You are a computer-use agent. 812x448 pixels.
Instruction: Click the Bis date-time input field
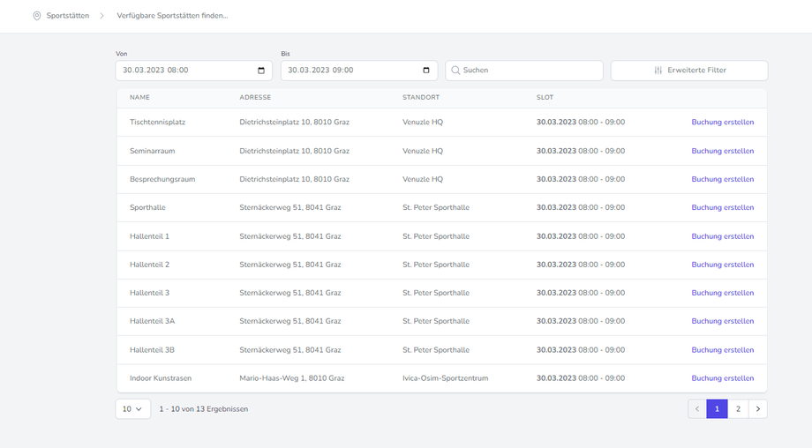(x=359, y=71)
